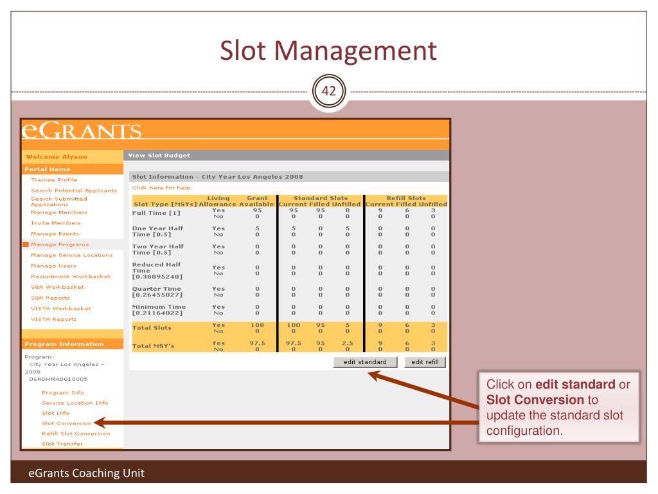
Task: Click the Full Time [1] row label
Action: (x=156, y=213)
